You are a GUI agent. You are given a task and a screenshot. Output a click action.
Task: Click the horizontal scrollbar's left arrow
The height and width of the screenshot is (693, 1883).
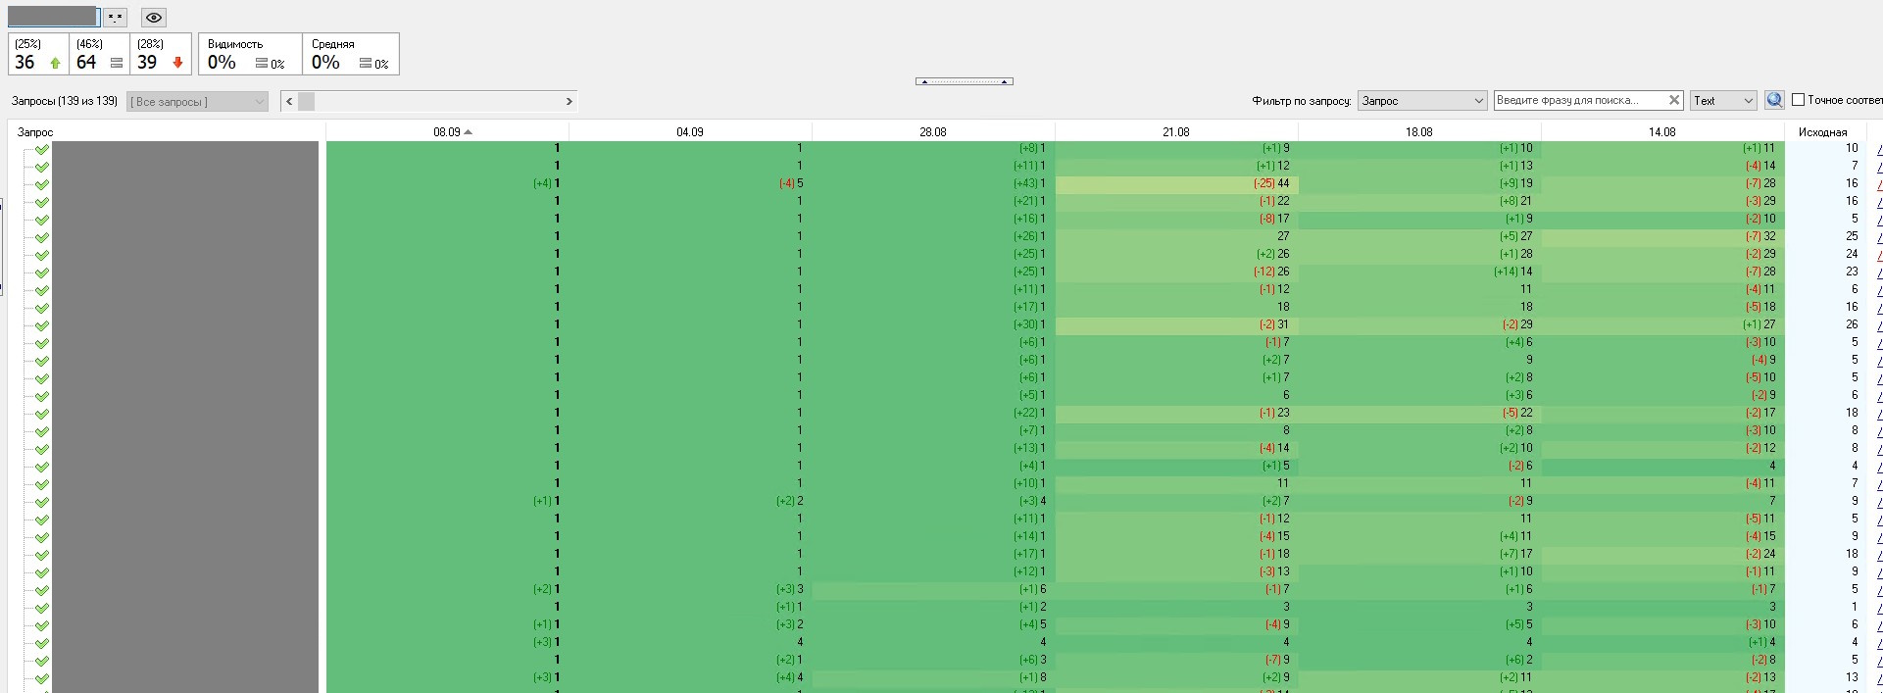[x=289, y=101]
